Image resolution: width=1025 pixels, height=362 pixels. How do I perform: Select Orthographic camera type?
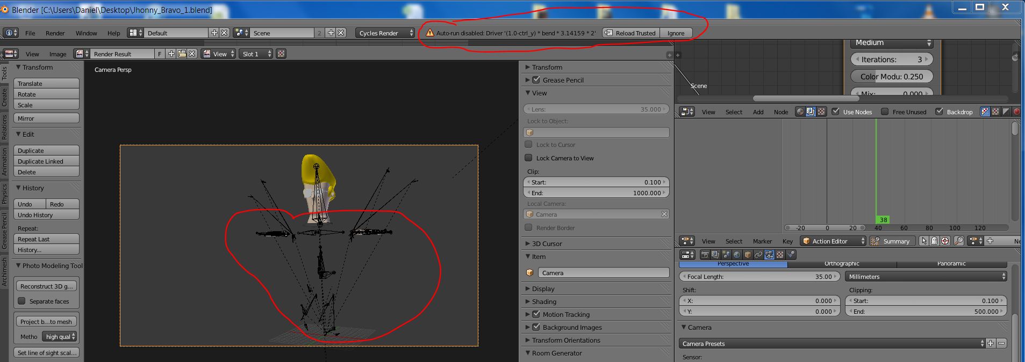tap(842, 263)
